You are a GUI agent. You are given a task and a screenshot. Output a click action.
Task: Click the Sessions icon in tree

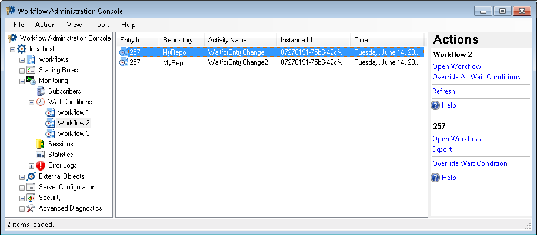[41, 144]
